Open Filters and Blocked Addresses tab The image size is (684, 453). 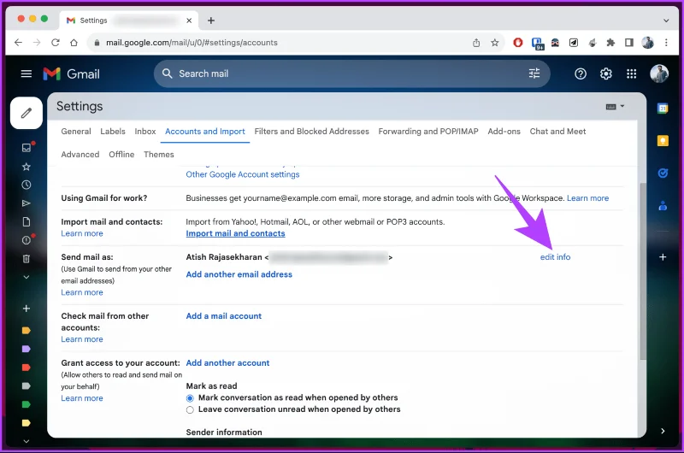[x=311, y=132]
